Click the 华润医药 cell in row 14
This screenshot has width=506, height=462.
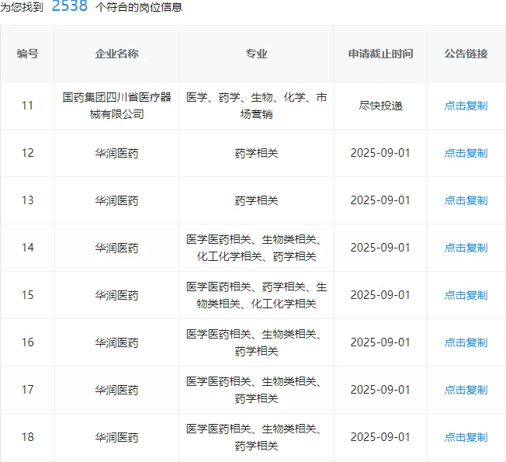pyautogui.click(x=117, y=248)
